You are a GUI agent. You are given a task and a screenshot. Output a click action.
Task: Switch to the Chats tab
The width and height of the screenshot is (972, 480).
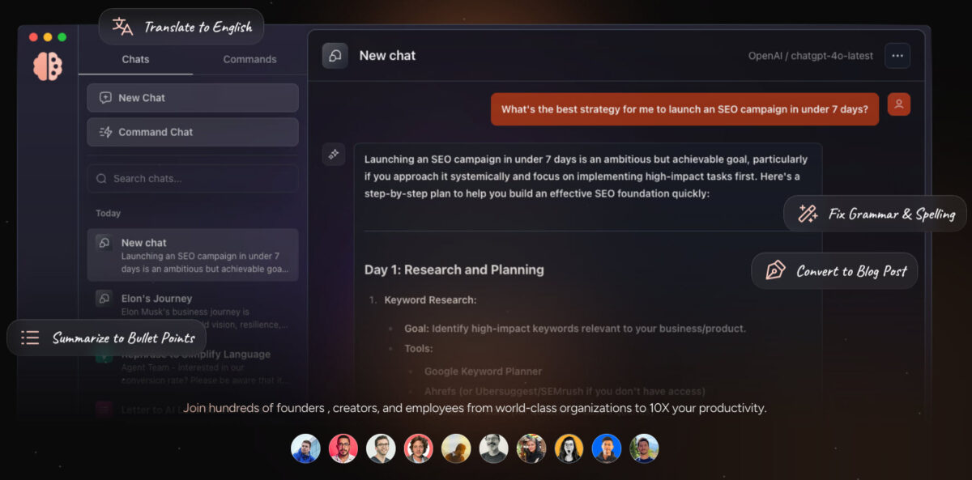coord(135,58)
